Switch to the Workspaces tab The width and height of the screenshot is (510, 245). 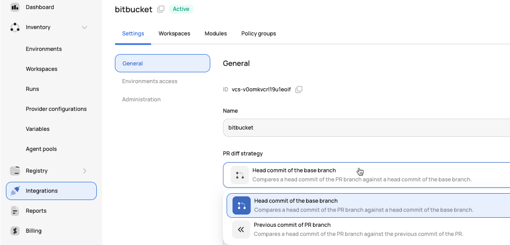174,34
